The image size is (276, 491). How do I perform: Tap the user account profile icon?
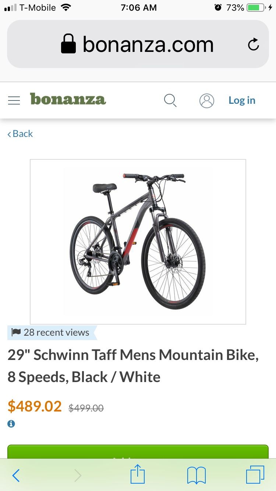(x=207, y=100)
